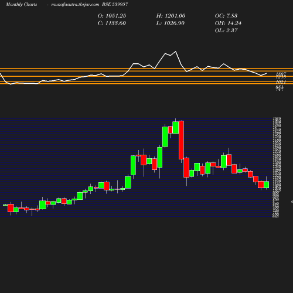Screen dimensions: 293x293
Task: Select the high value "H: 1201.00"
Action: 171,16
